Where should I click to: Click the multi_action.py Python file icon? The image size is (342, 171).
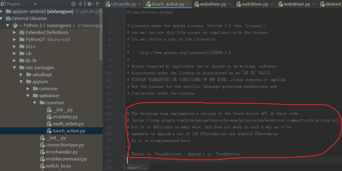coord(49,124)
